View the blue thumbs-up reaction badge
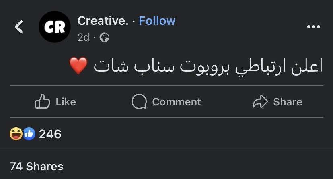This screenshot has width=333, height=179. pos(29,134)
